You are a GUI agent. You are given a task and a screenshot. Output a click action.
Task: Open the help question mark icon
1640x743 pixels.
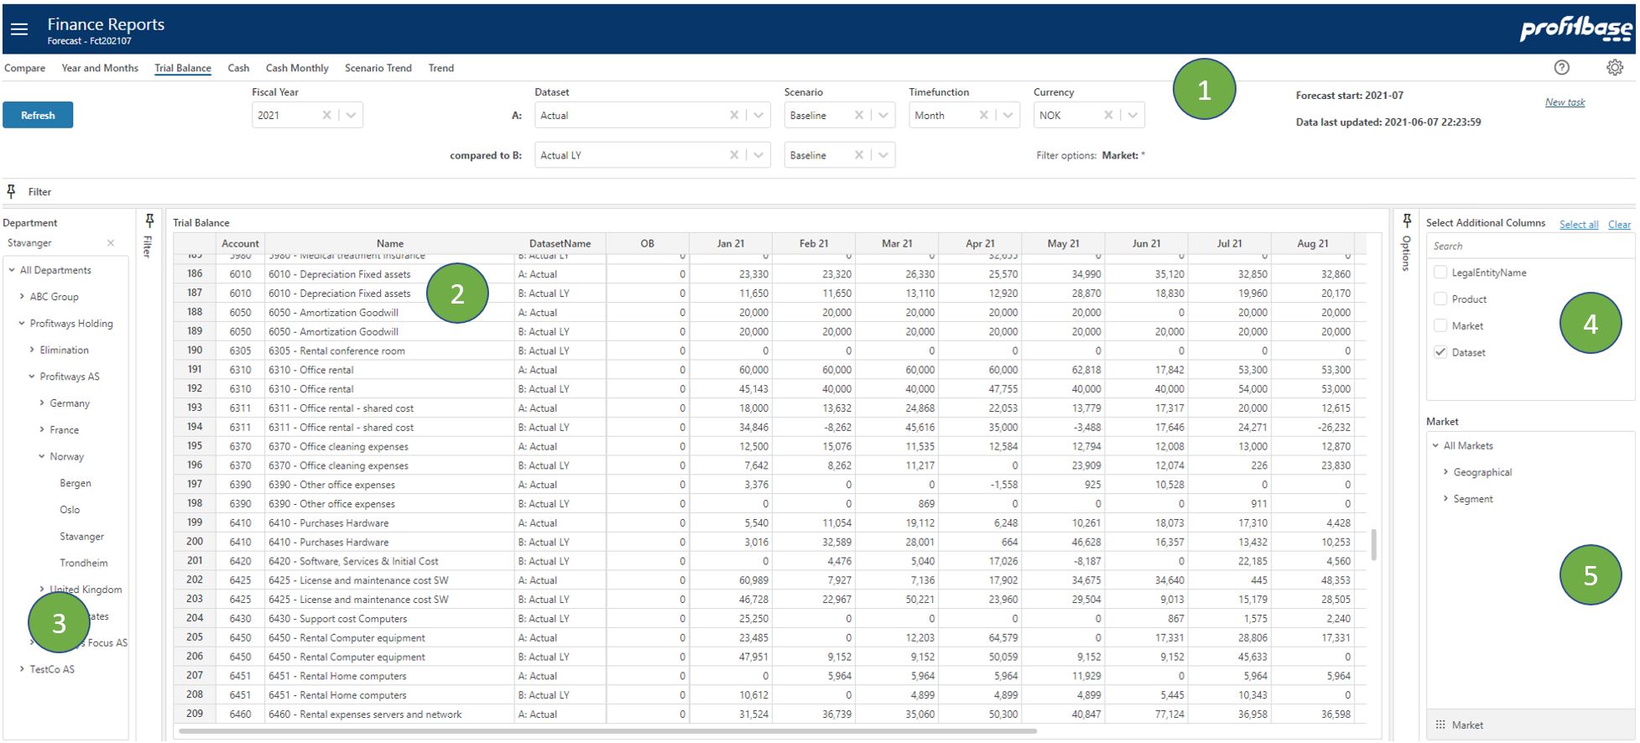(x=1561, y=68)
